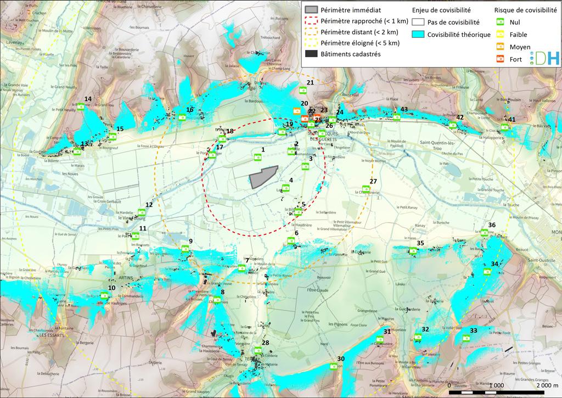Select camera marker 17
This screenshot has height=398, width=562.
coord(212,155)
